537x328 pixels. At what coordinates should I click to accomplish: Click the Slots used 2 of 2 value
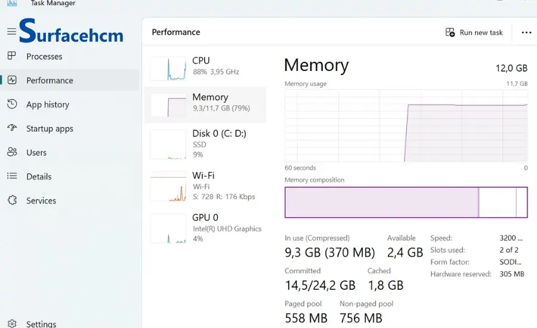[x=509, y=250]
